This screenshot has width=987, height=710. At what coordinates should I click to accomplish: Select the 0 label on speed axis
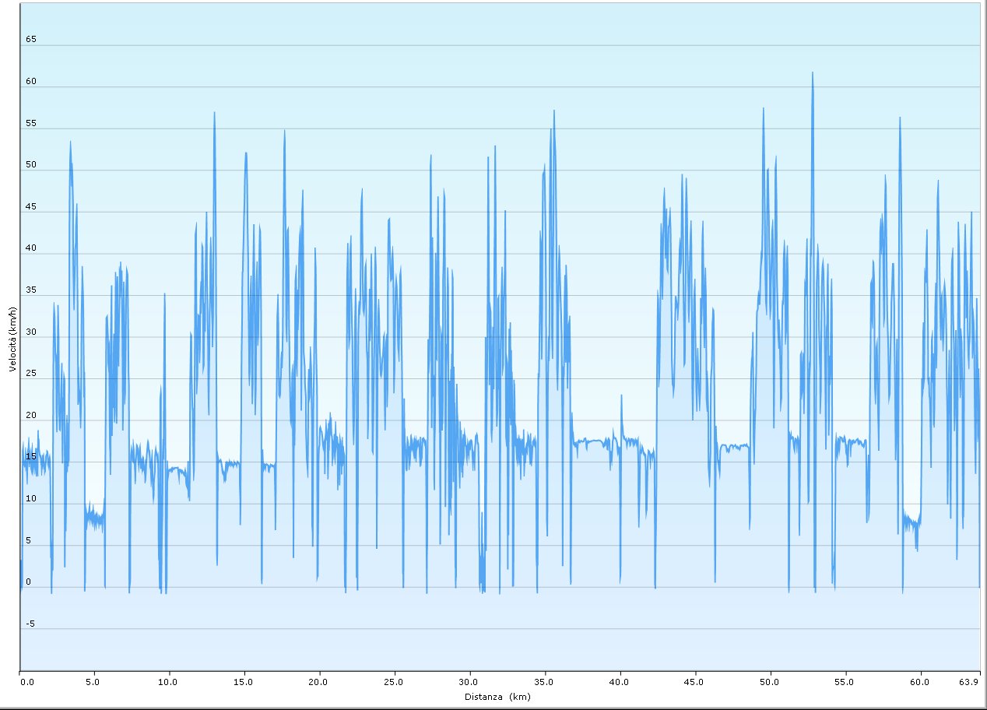[x=28, y=582]
